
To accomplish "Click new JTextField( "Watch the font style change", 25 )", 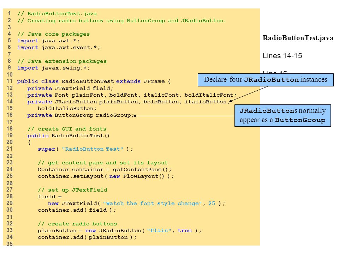I will coord(136,204).
